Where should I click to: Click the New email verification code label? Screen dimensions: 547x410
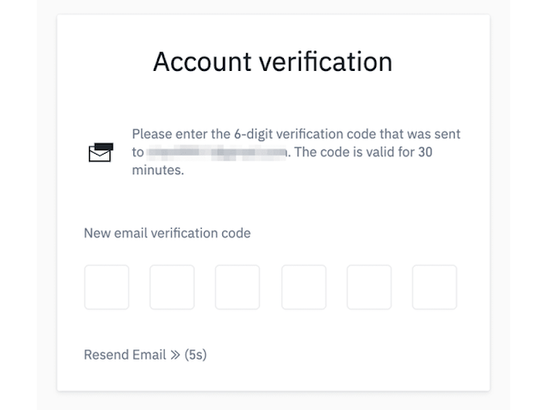click(x=168, y=232)
